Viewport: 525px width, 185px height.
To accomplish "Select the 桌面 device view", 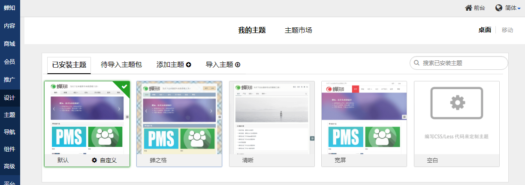I will (485, 30).
